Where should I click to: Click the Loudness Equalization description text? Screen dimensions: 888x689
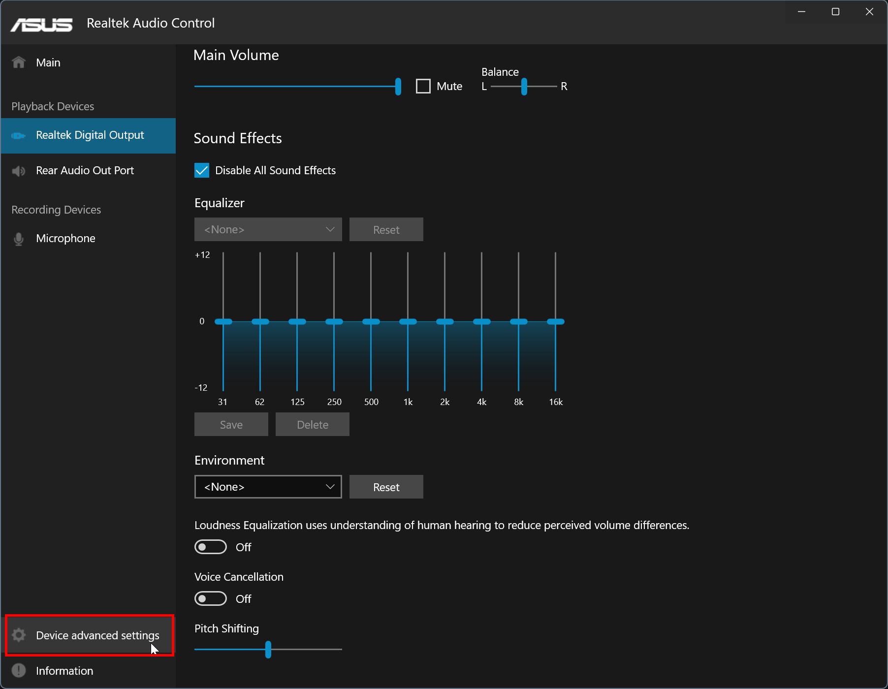point(442,525)
